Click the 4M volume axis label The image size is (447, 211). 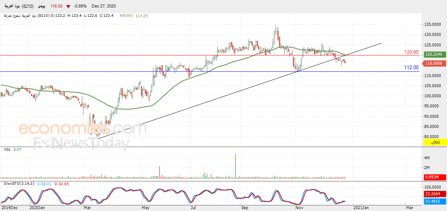click(427, 158)
